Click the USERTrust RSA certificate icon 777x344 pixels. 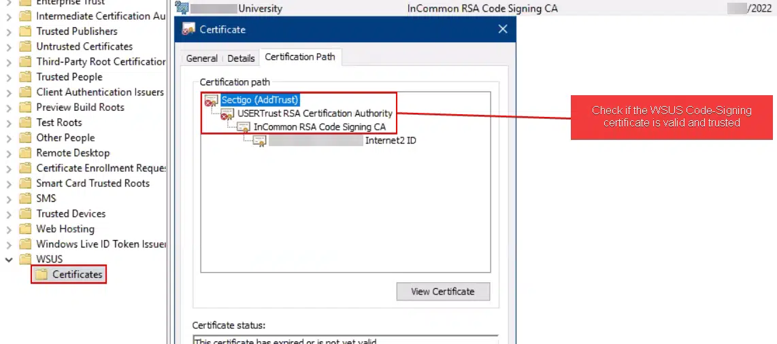point(227,114)
